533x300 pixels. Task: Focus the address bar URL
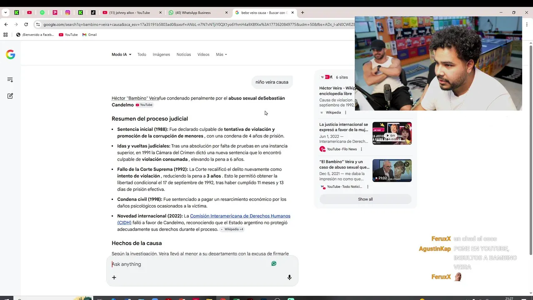199,25
